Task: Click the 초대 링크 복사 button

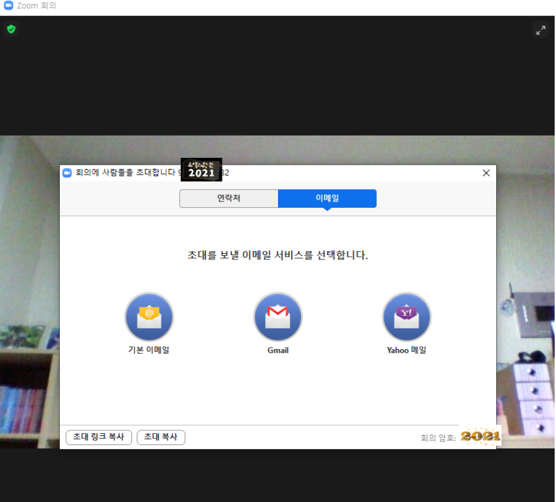Action: (99, 437)
